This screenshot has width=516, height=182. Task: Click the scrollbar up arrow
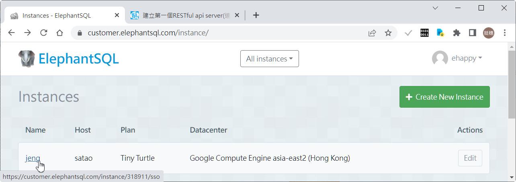point(512,47)
